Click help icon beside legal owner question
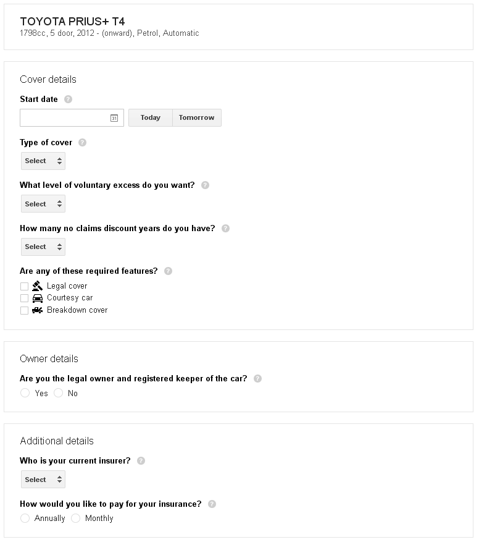 [x=257, y=378]
